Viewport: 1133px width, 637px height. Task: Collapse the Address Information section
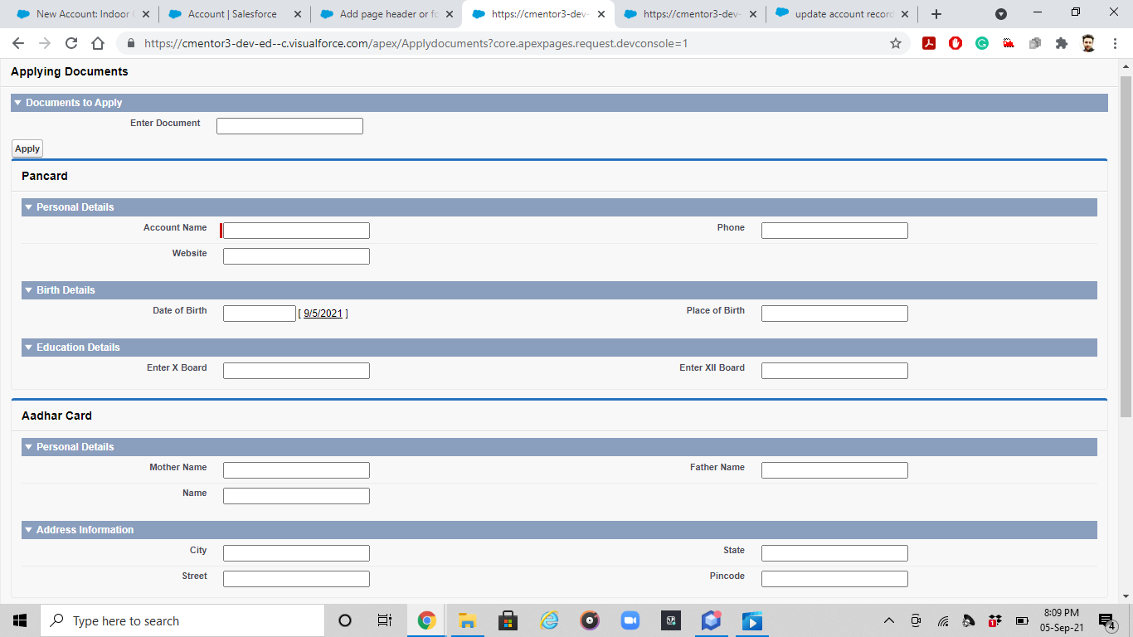[28, 530]
